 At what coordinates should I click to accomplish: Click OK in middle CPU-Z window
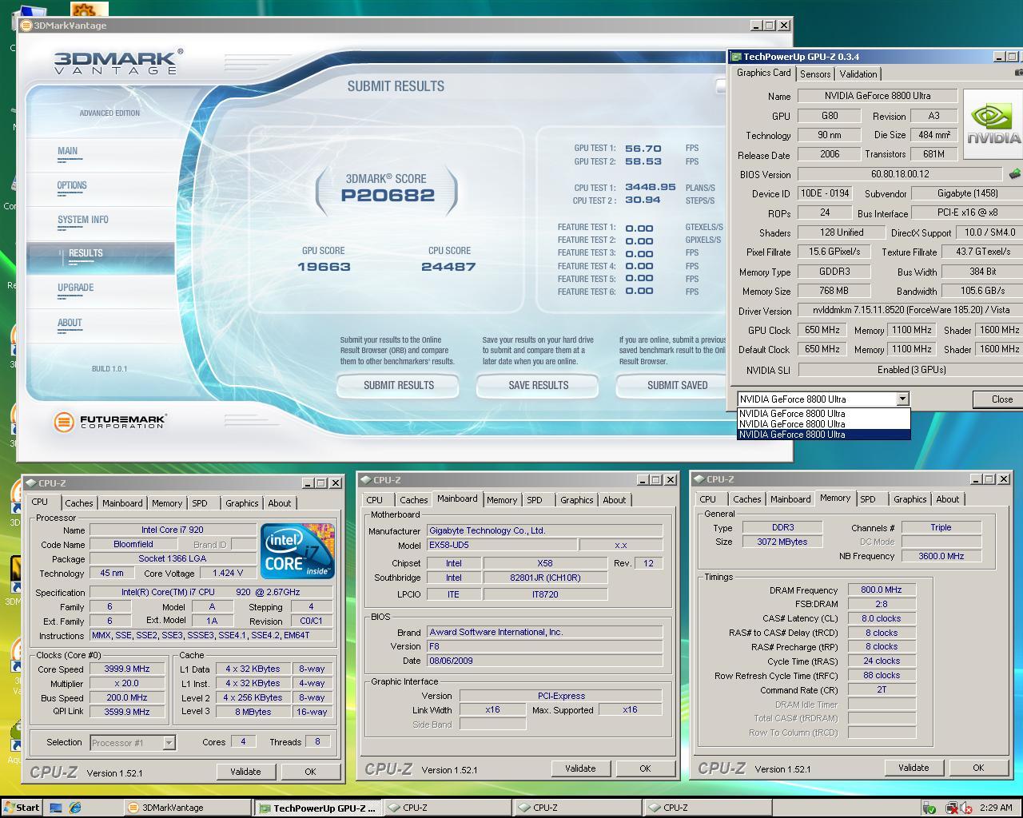pyautogui.click(x=645, y=768)
